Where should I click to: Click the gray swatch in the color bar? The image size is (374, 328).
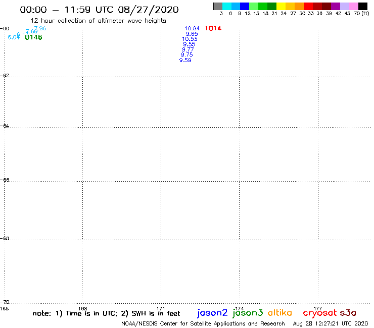[218, 6]
